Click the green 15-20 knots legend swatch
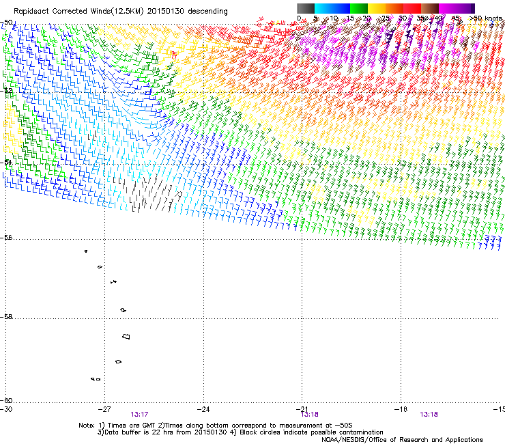This screenshot has width=505, height=444. [359, 8]
